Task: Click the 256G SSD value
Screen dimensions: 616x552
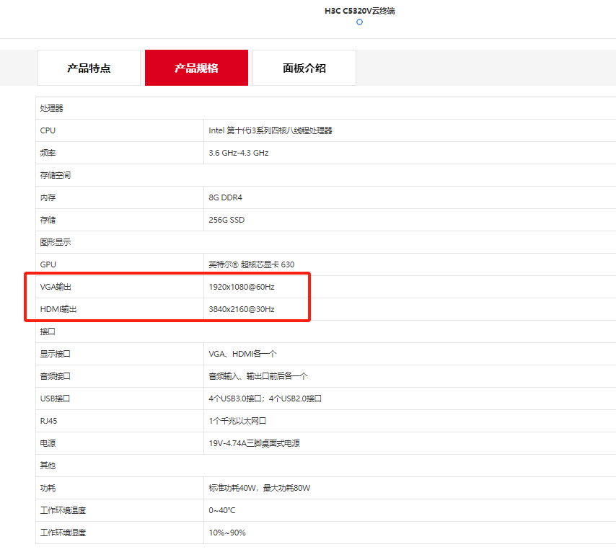Action: [x=226, y=220]
